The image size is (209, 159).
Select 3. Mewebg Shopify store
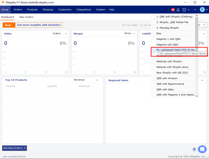173,28
